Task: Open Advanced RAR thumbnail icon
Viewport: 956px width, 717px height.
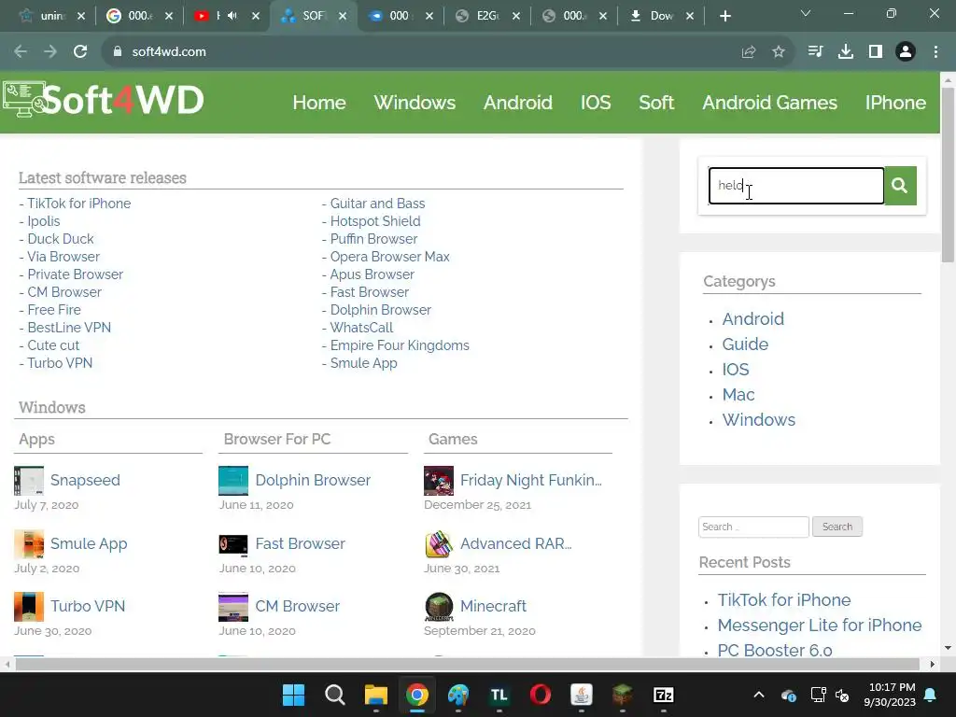Action: pos(439,544)
